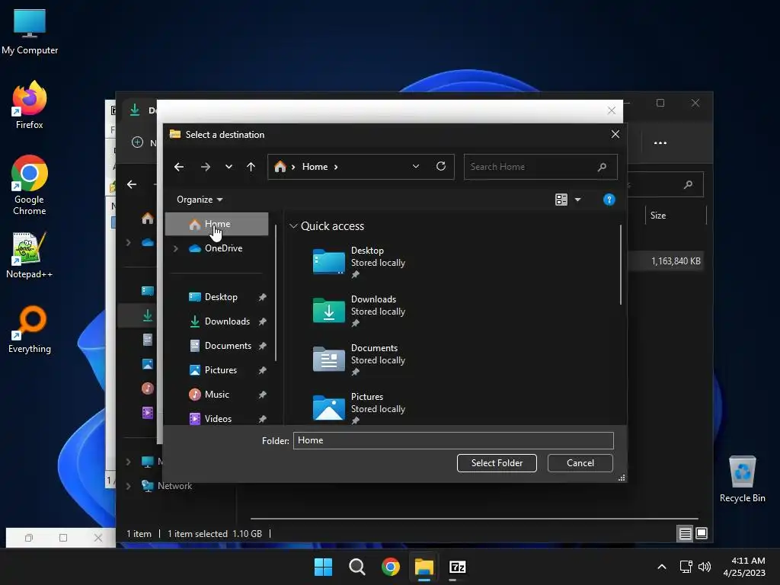Open the blue help icon

click(609, 200)
